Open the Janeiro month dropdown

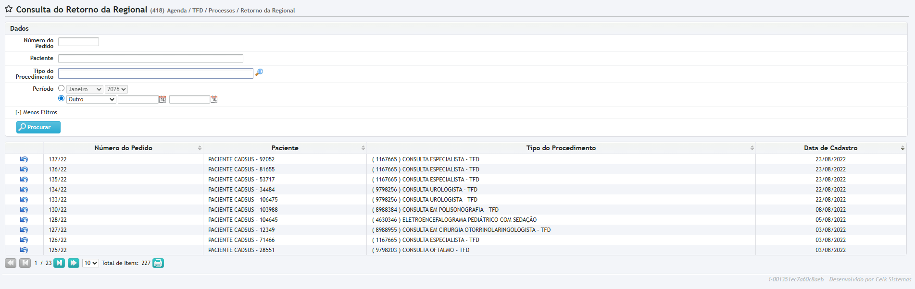85,89
